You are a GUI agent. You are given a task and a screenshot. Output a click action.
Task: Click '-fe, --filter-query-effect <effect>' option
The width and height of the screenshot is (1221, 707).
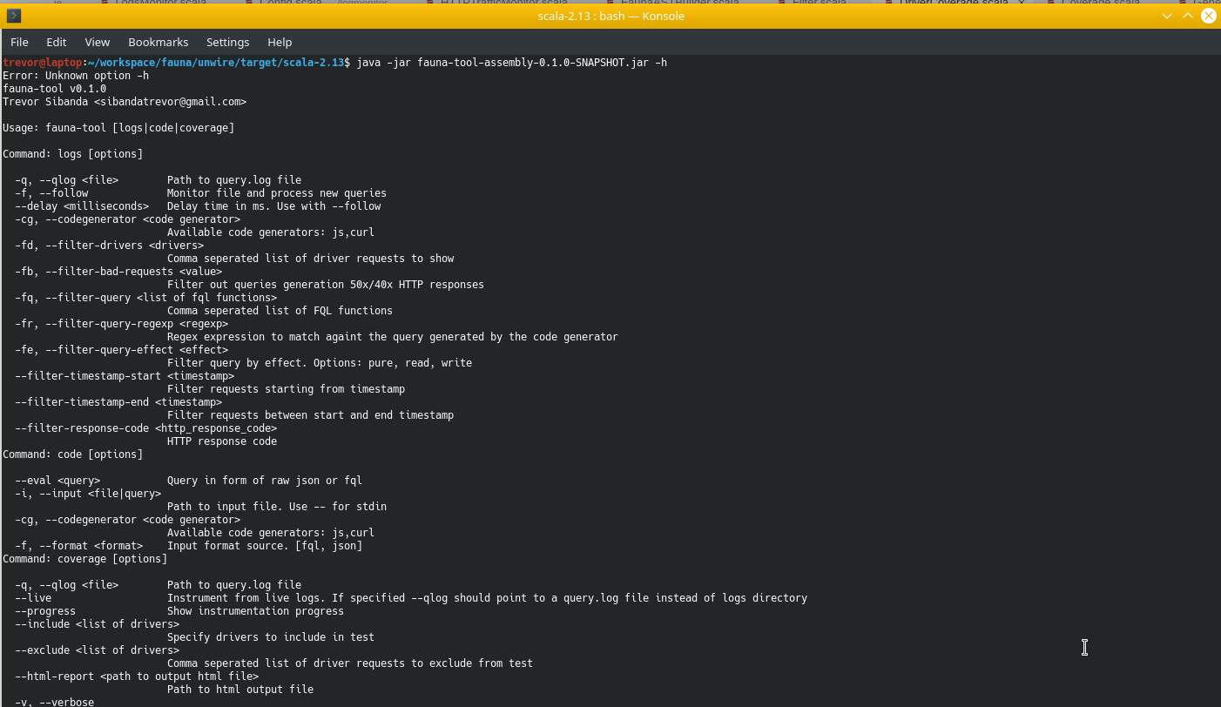coord(121,350)
